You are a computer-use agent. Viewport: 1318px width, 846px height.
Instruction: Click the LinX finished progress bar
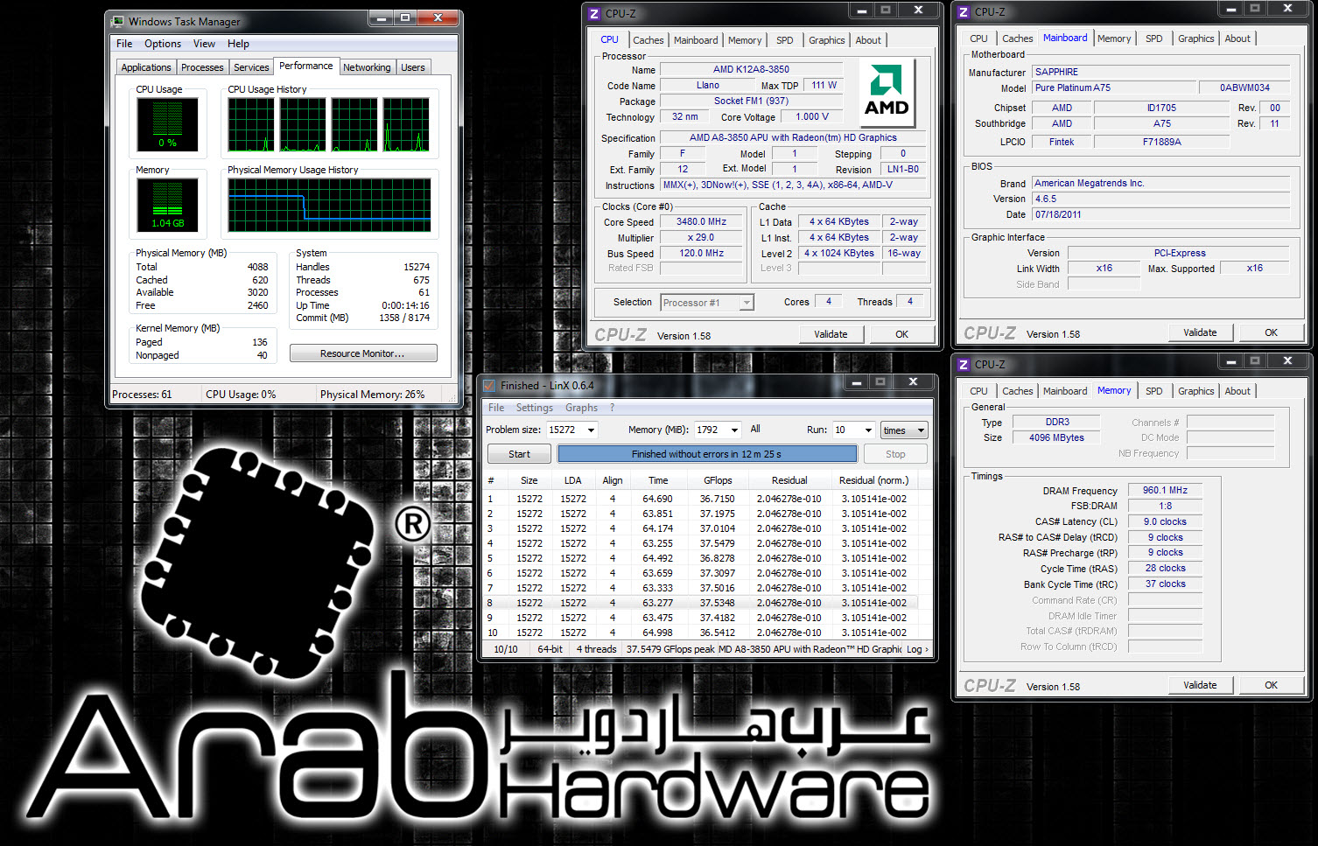[707, 454]
